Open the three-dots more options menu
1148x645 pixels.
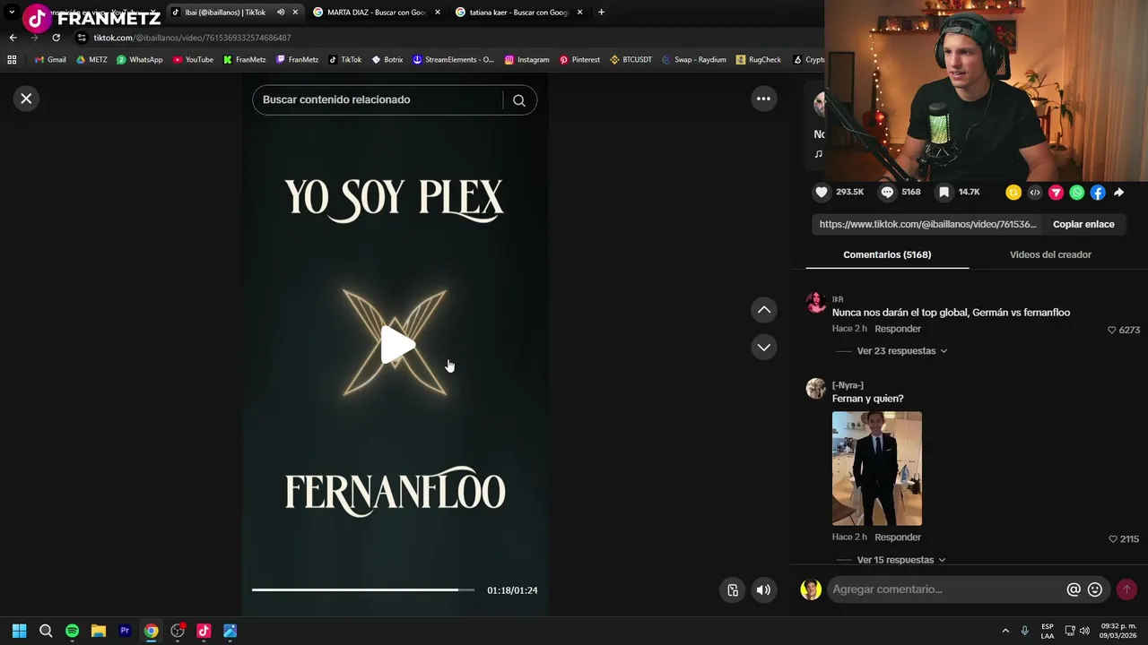click(x=763, y=99)
